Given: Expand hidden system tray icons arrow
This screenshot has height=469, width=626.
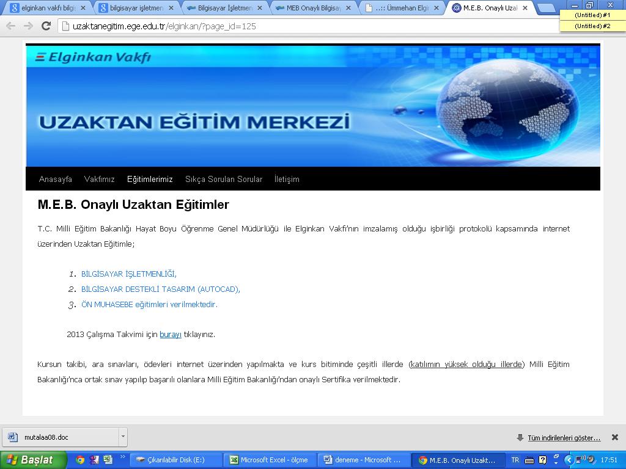Looking at the screenshot, I should coord(569,460).
